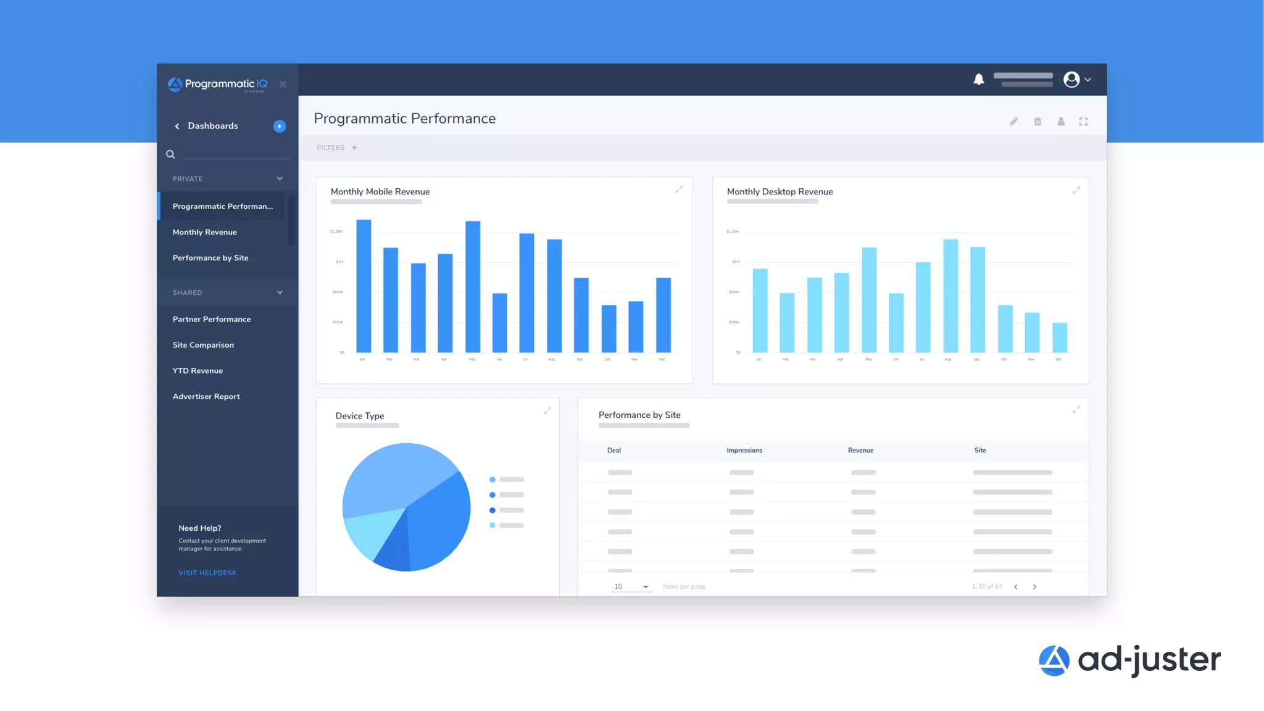The height and width of the screenshot is (711, 1264).
Task: Open the items per page dropdown
Action: pyautogui.click(x=631, y=586)
